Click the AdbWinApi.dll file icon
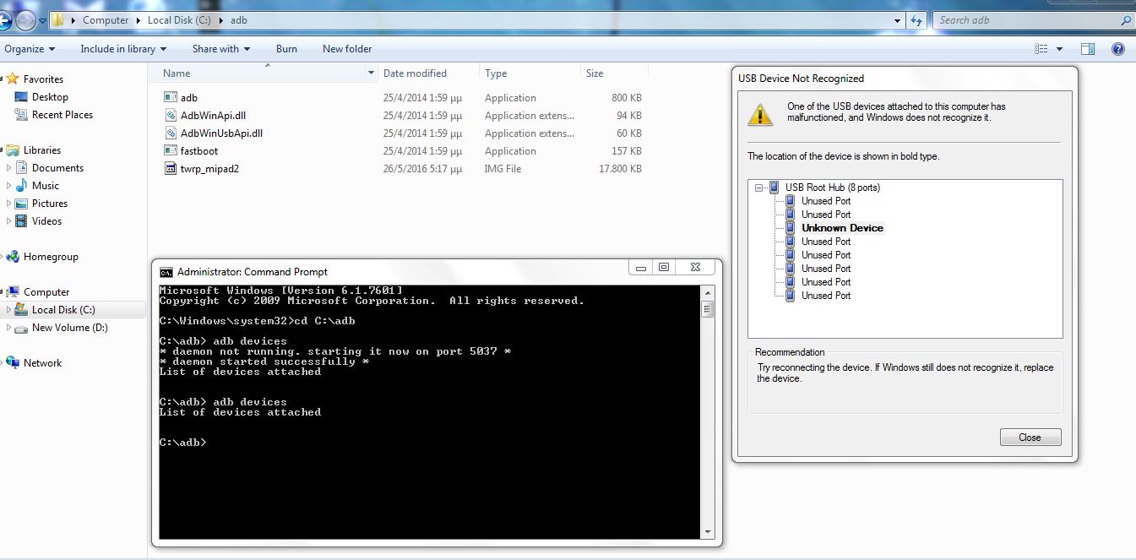Image resolution: width=1136 pixels, height=560 pixels. tap(170, 116)
